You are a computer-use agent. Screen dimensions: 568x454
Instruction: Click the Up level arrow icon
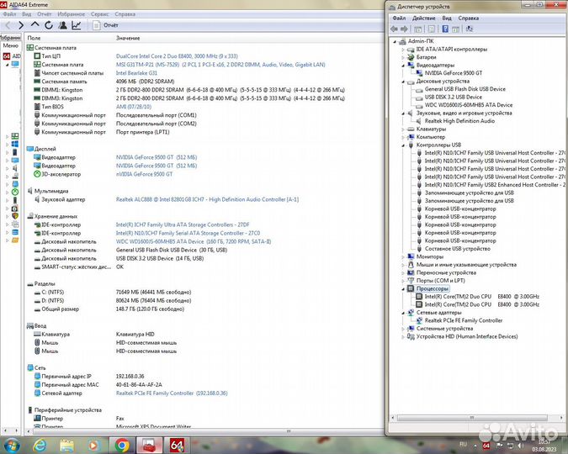(35, 24)
